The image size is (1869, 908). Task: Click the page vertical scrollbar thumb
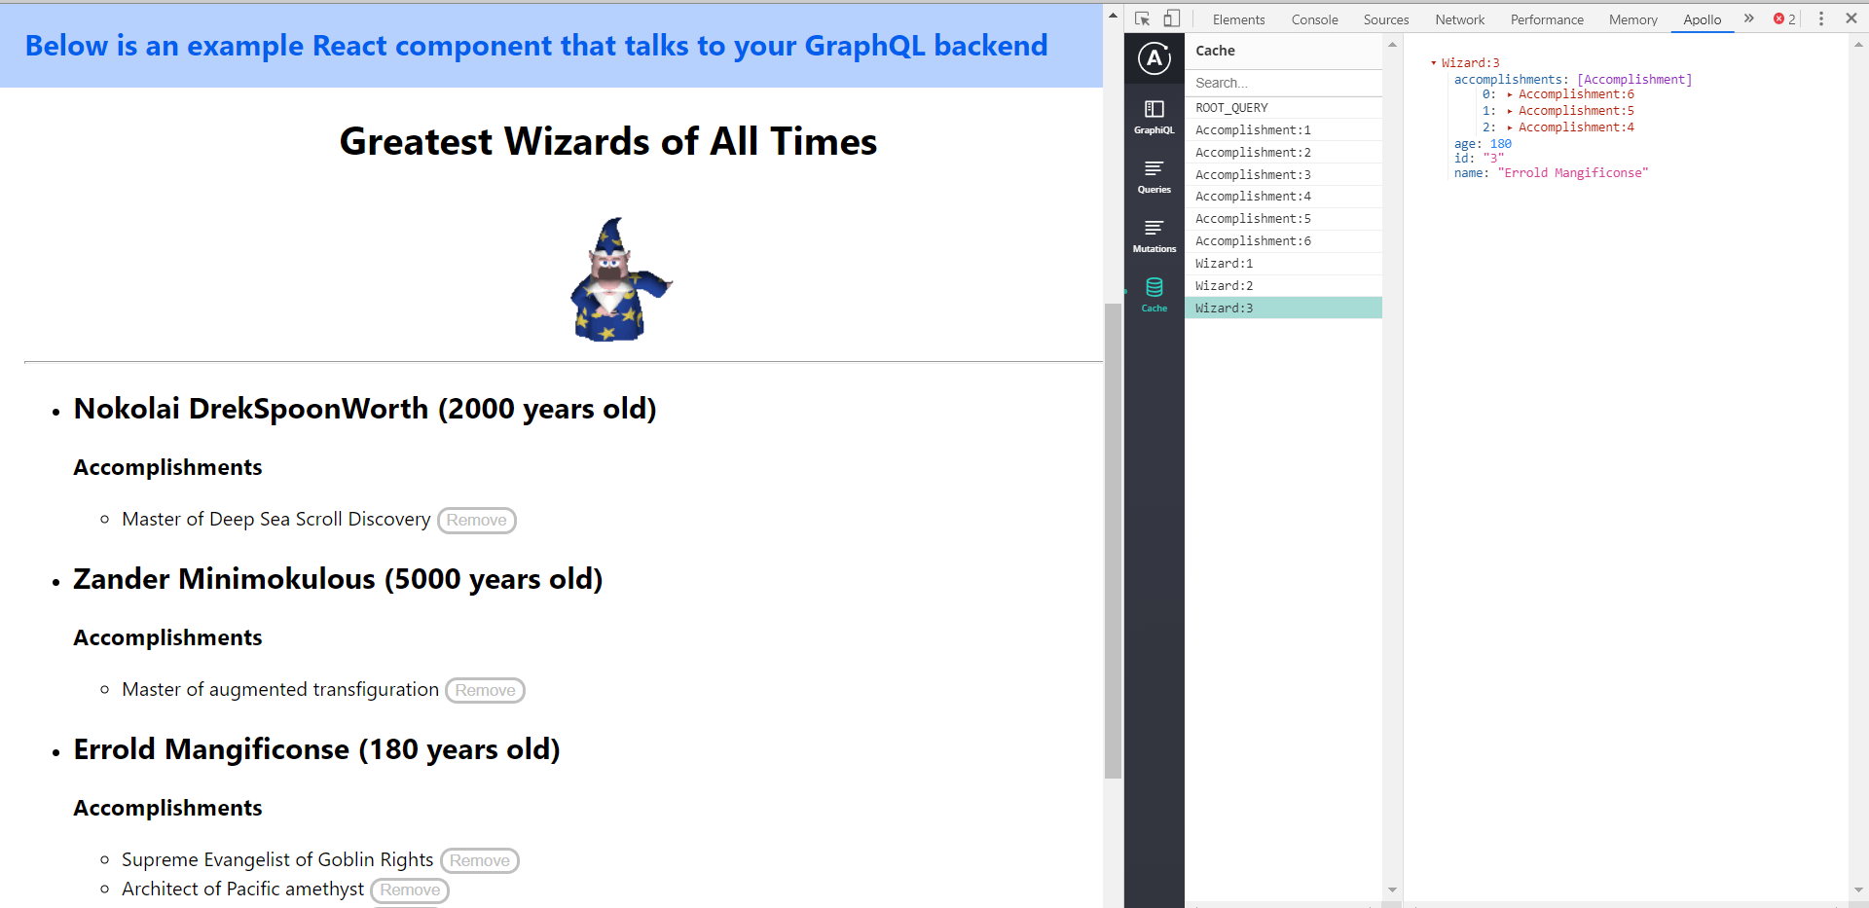tap(1113, 541)
